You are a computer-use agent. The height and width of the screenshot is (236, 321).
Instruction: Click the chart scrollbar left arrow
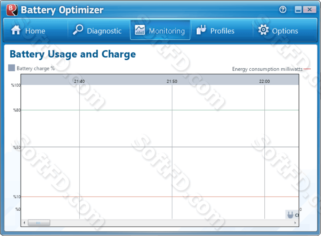[x=24, y=223]
